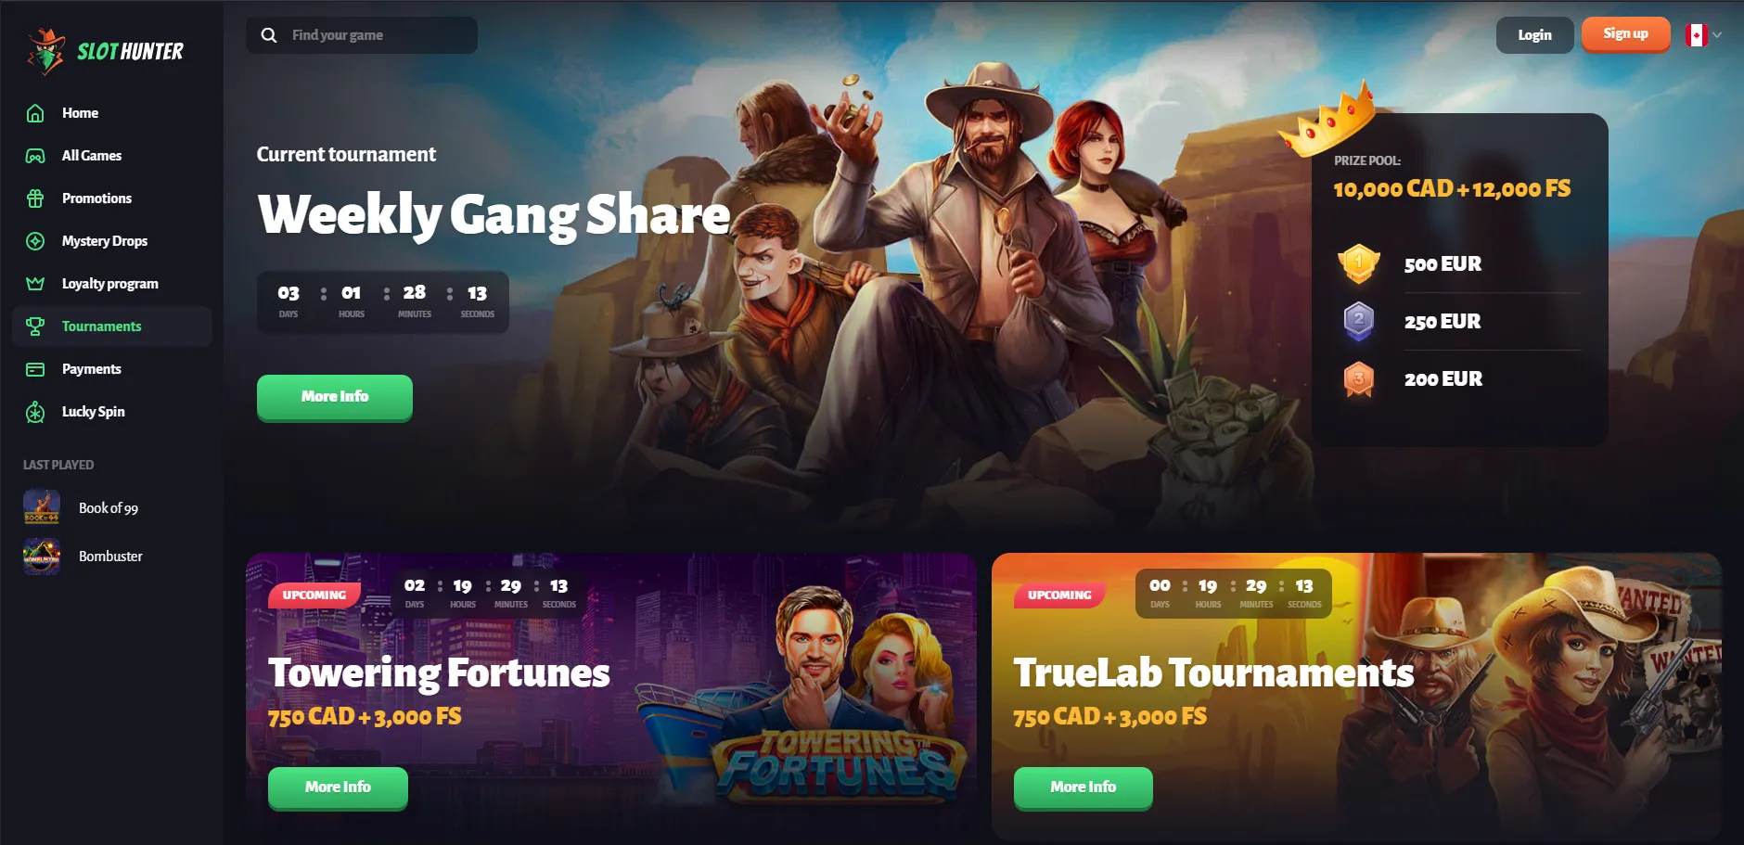The width and height of the screenshot is (1744, 845).
Task: Click the Lucky Spin wheel icon
Action: (35, 412)
